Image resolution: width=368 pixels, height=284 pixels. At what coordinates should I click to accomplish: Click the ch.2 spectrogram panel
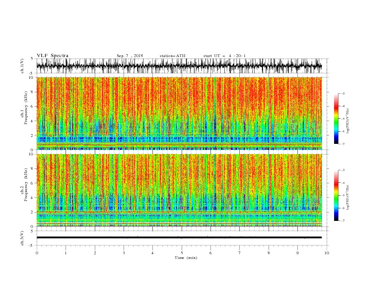click(x=179, y=190)
